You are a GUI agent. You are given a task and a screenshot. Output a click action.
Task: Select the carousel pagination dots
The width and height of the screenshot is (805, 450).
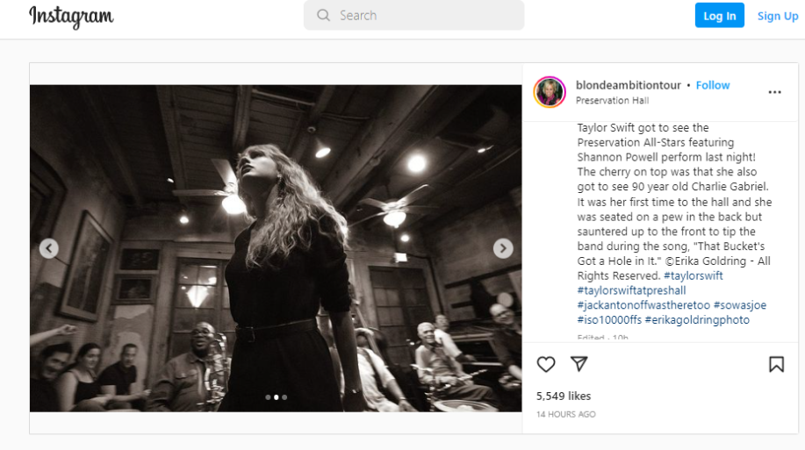(x=276, y=397)
